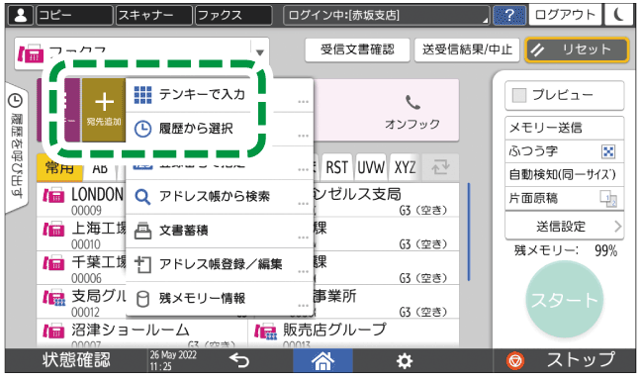This screenshot has width=641, height=380.
Task: Click the ログイン中:[赤坂支店] status field
Action: (x=386, y=16)
